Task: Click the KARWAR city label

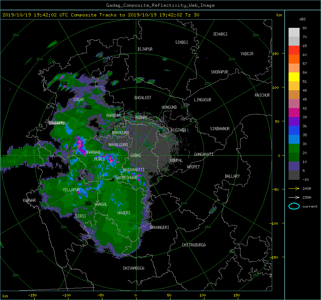Action: click(x=29, y=200)
